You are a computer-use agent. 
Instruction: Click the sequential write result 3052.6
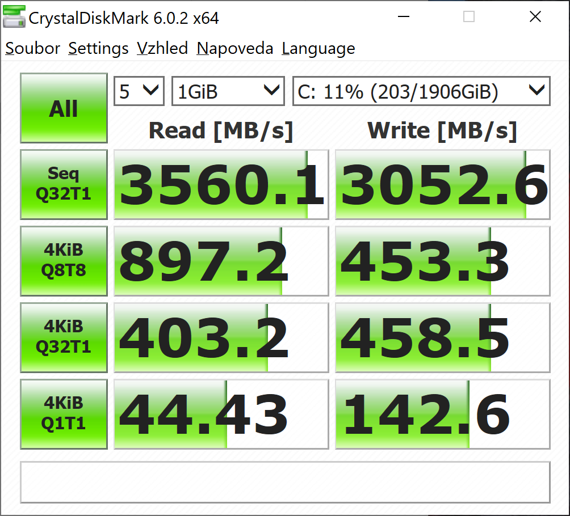tap(442, 185)
